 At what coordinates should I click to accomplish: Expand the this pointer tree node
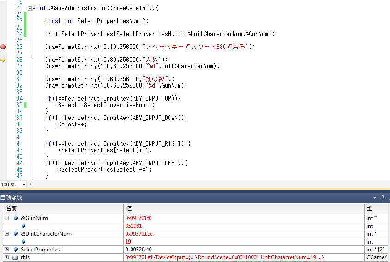point(6,257)
